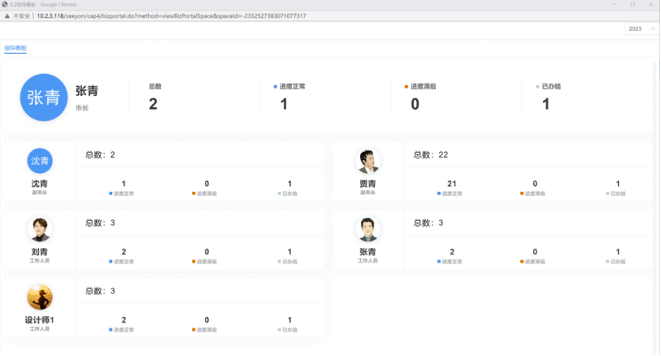The height and width of the screenshot is (356, 661).
Task: Open the 2023 year dropdown
Action: pyautogui.click(x=641, y=28)
